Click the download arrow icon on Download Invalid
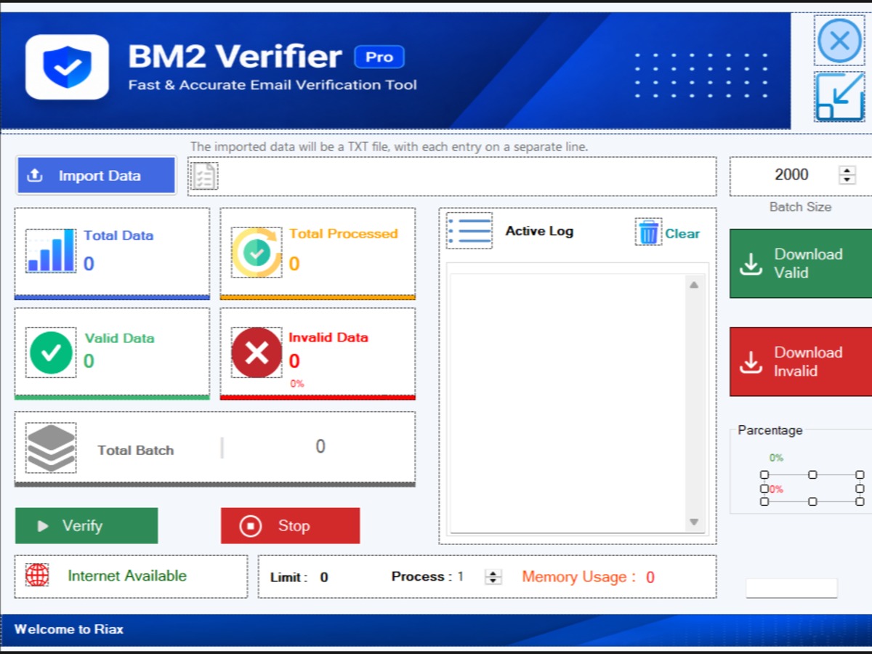 click(751, 362)
